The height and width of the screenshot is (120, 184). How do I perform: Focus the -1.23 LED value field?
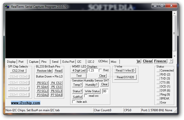[x=93, y=70]
